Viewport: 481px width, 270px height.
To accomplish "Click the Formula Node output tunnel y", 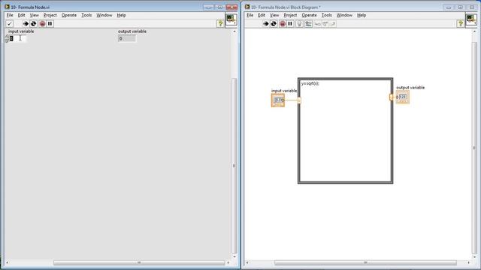I will [x=391, y=97].
